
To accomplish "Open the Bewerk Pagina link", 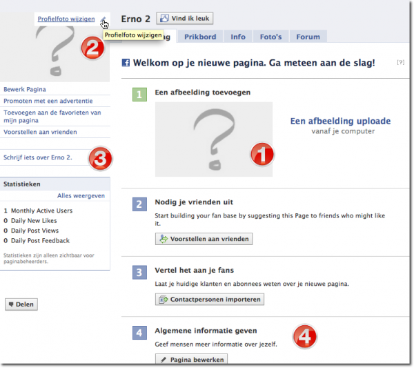I will (x=25, y=89).
